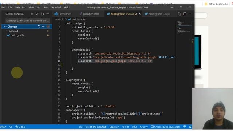Click project.evaluationDependsOn(':app') line
233x131 pixels.
98,118
